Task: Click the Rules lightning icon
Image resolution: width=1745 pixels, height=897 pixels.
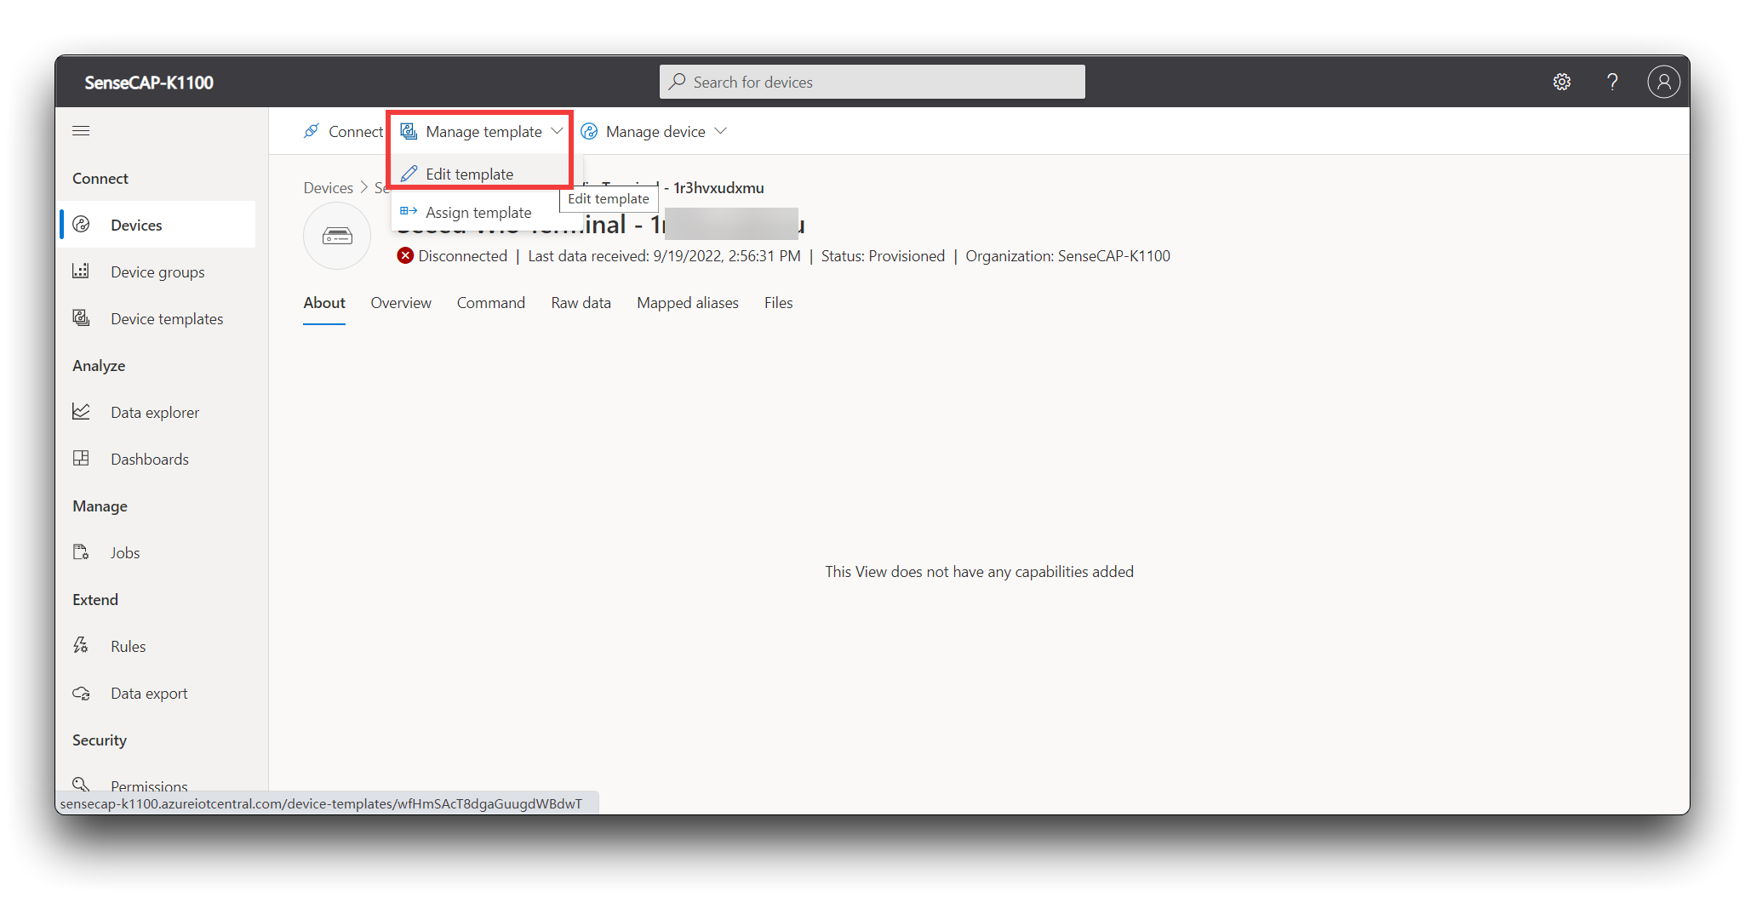Action: click(x=81, y=645)
